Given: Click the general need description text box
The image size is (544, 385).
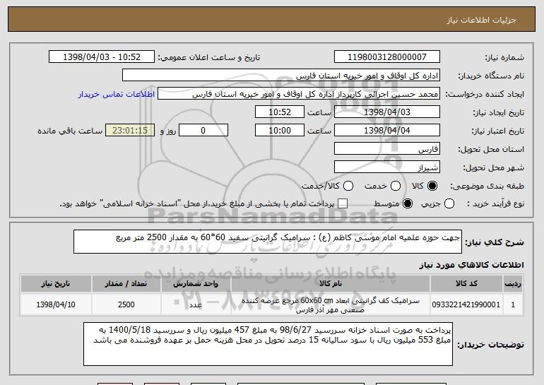Looking at the screenshot, I should coord(268,242).
